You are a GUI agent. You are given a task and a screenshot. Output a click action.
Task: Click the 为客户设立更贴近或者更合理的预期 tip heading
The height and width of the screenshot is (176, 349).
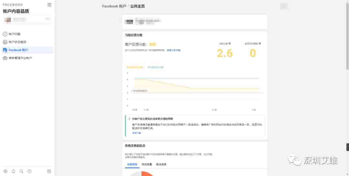click(153, 119)
